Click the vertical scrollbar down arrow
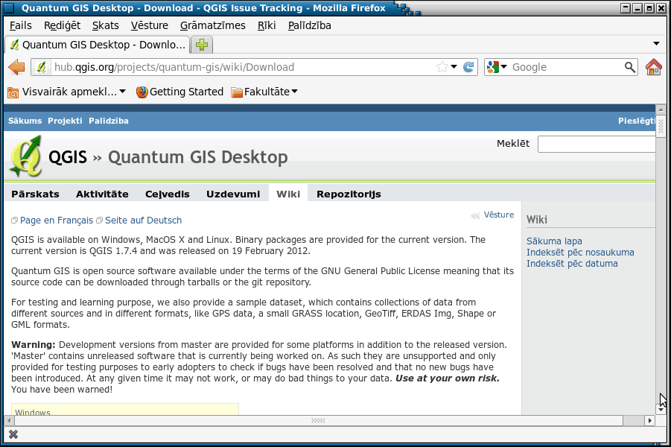The height and width of the screenshot is (447, 671). point(661,410)
